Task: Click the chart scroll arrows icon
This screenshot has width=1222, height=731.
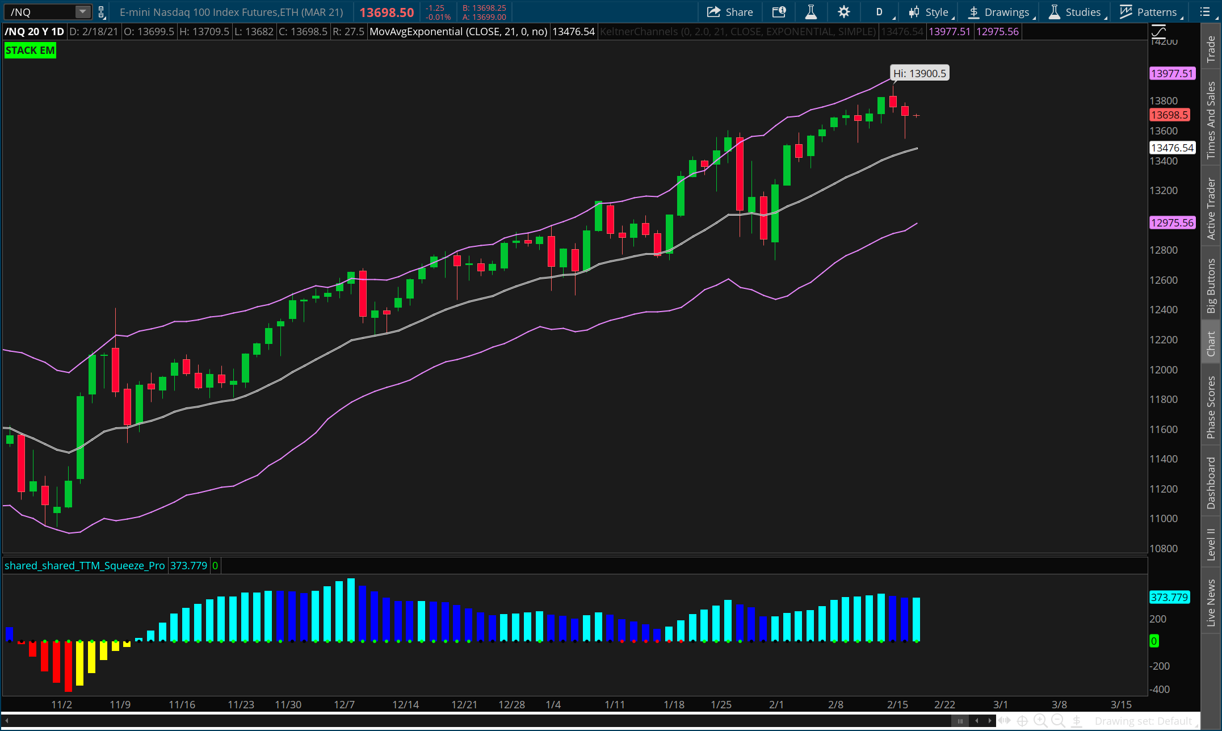Action: [1004, 721]
